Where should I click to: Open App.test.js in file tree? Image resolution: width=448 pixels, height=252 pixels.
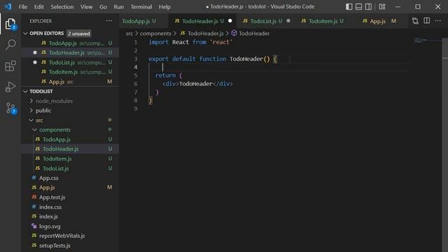coord(70,197)
